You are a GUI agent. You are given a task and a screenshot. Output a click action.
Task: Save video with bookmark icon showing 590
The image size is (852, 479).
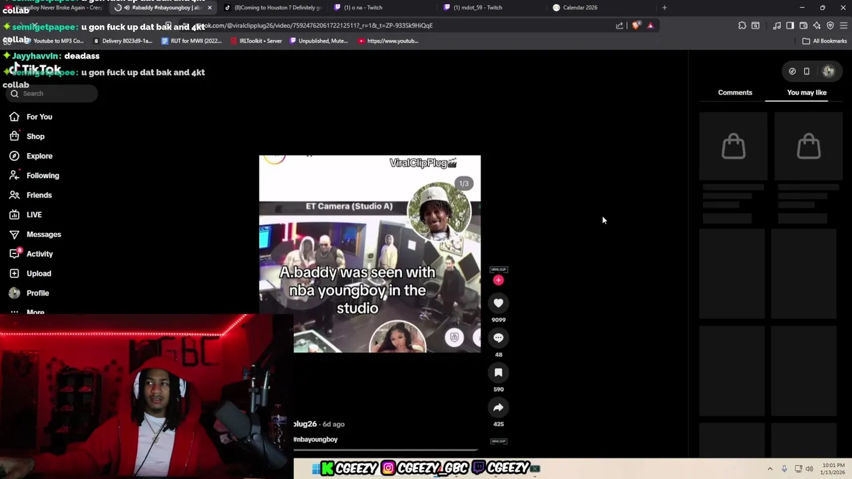(498, 373)
